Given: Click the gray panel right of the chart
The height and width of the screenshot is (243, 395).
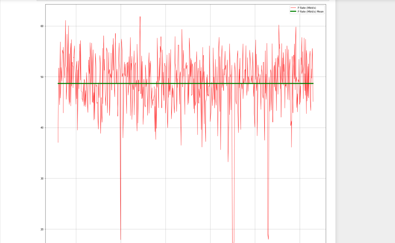Looking at the screenshot, I should (365, 121).
